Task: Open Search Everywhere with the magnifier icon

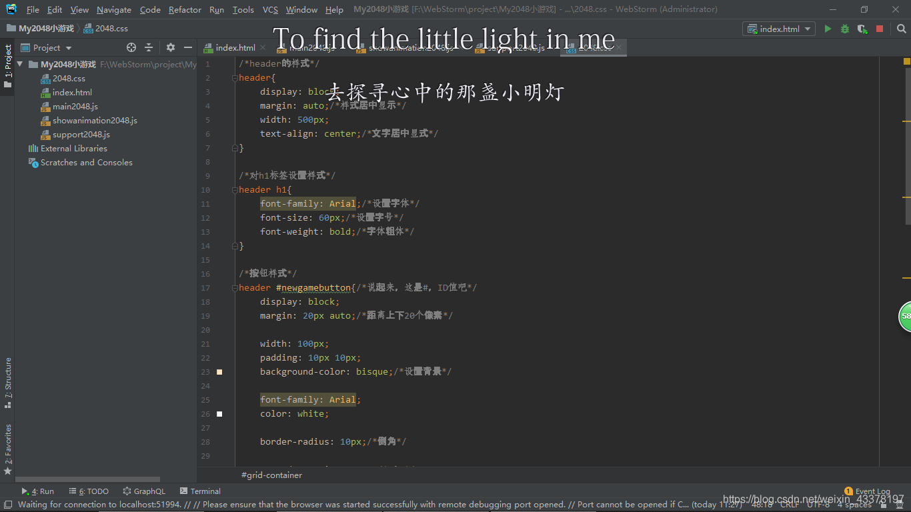Action: click(902, 29)
